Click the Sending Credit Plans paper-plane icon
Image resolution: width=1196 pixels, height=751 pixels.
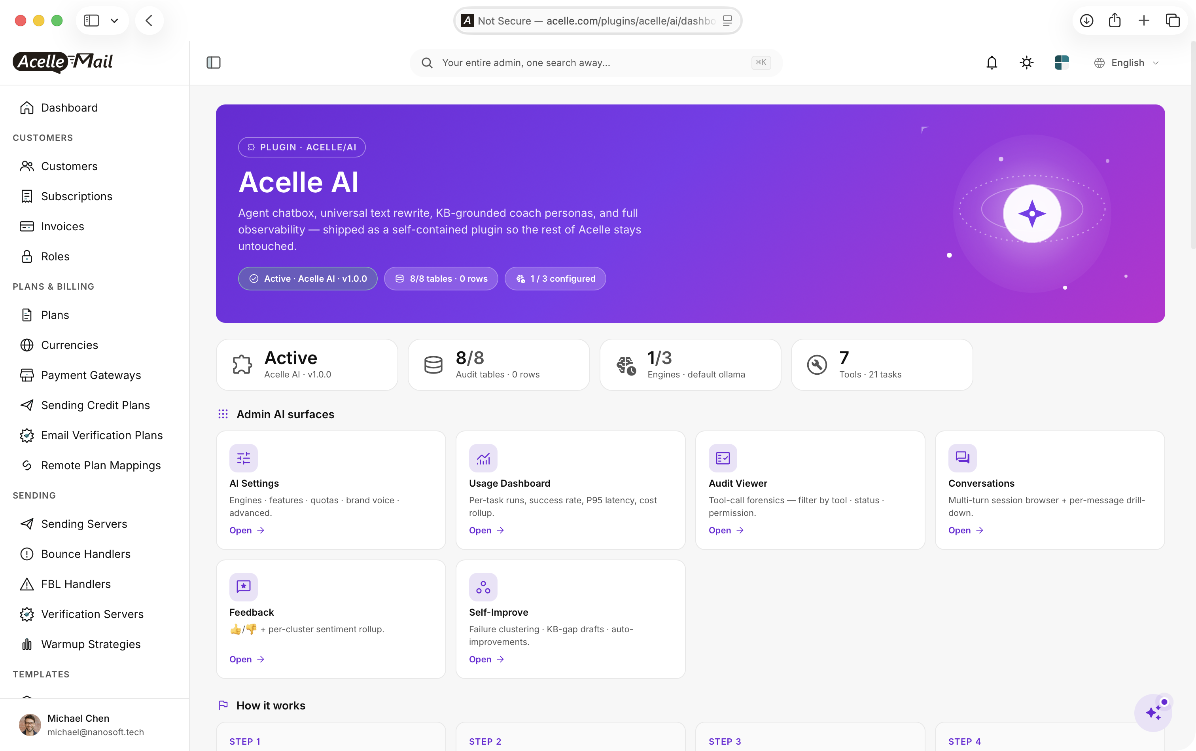pos(27,405)
